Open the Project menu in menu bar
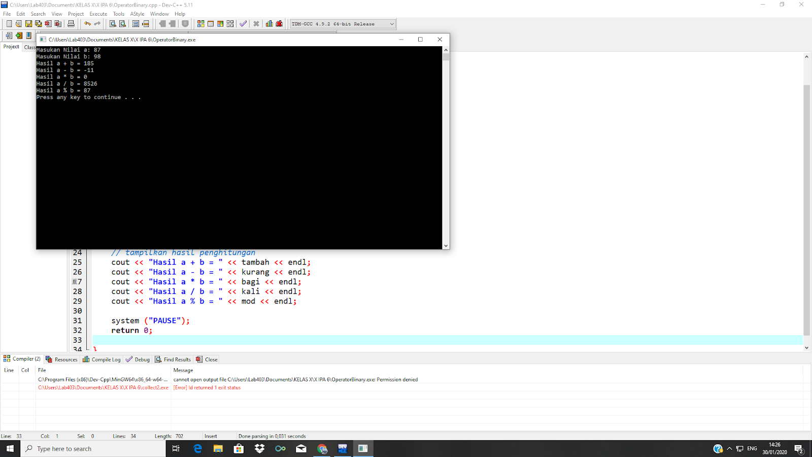 [x=76, y=14]
